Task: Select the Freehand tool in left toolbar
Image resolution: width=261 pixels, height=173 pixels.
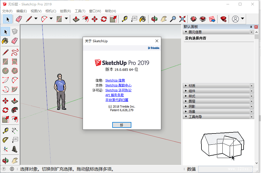Action: tap(15, 52)
